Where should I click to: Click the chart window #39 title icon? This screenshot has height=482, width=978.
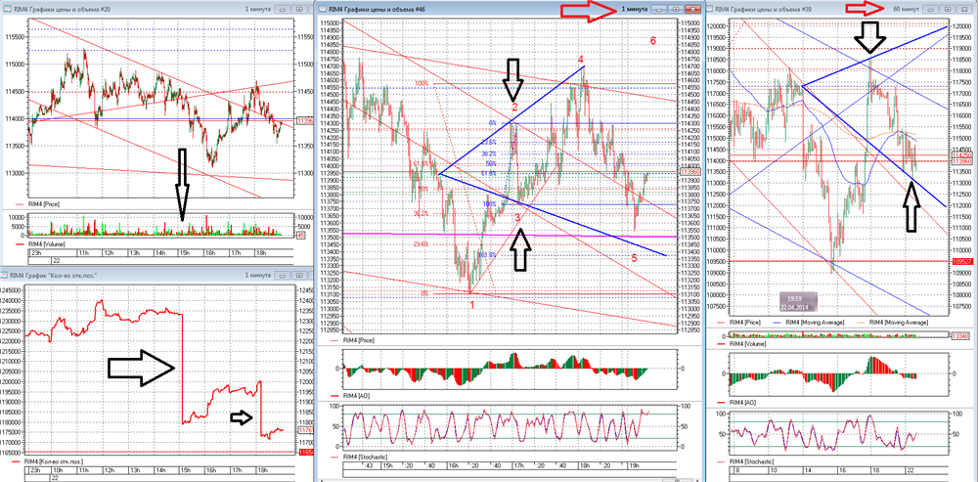pos(709,10)
